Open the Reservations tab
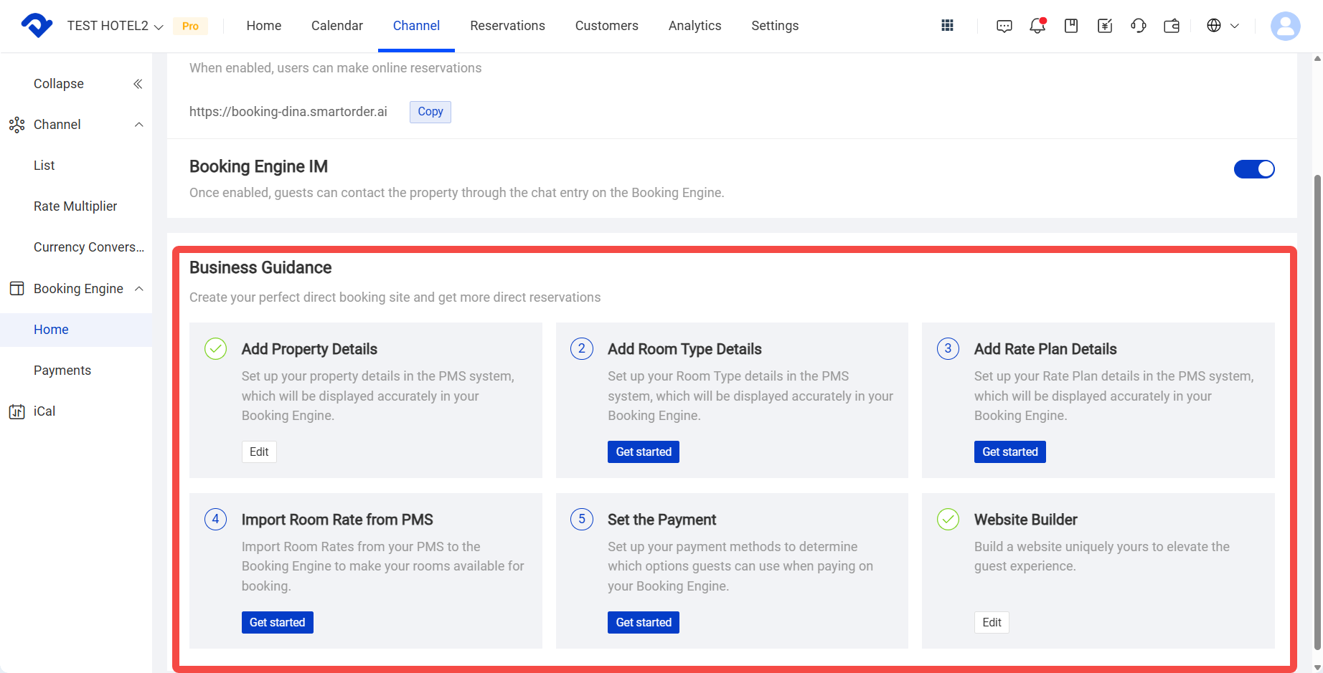This screenshot has height=673, width=1323. (507, 26)
